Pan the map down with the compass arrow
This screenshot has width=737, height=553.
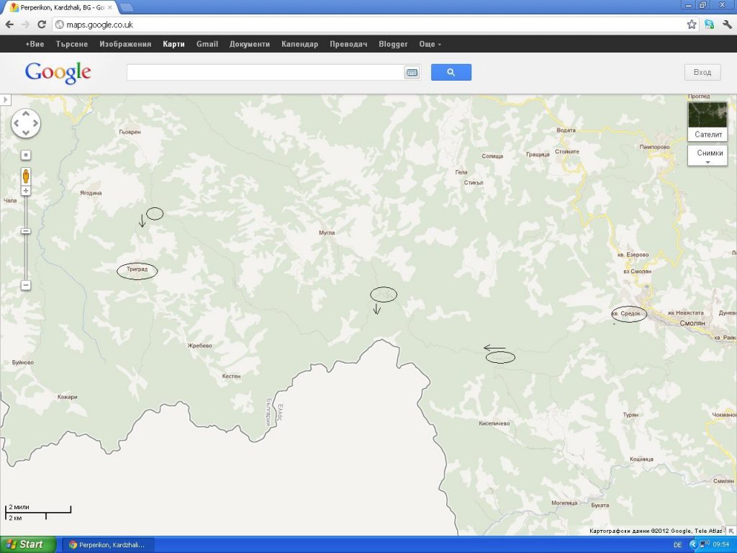pyautogui.click(x=26, y=132)
